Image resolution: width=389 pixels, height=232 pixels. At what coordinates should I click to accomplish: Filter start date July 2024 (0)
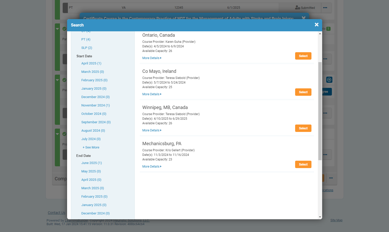pyautogui.click(x=91, y=139)
